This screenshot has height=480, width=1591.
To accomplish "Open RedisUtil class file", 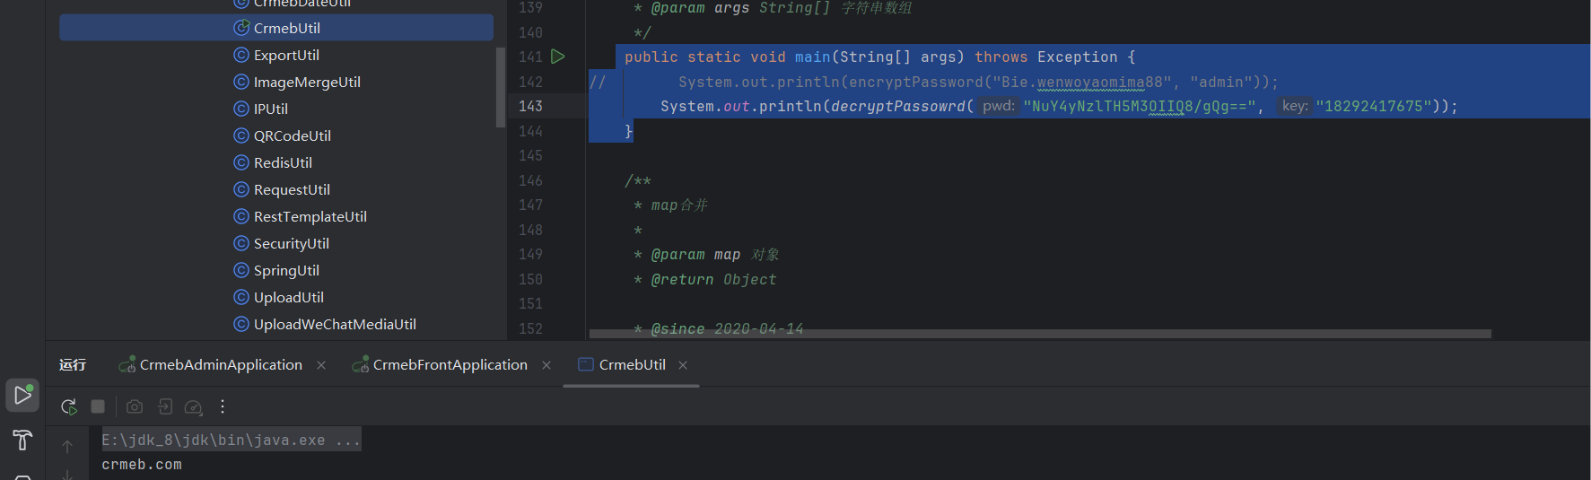I will (283, 162).
